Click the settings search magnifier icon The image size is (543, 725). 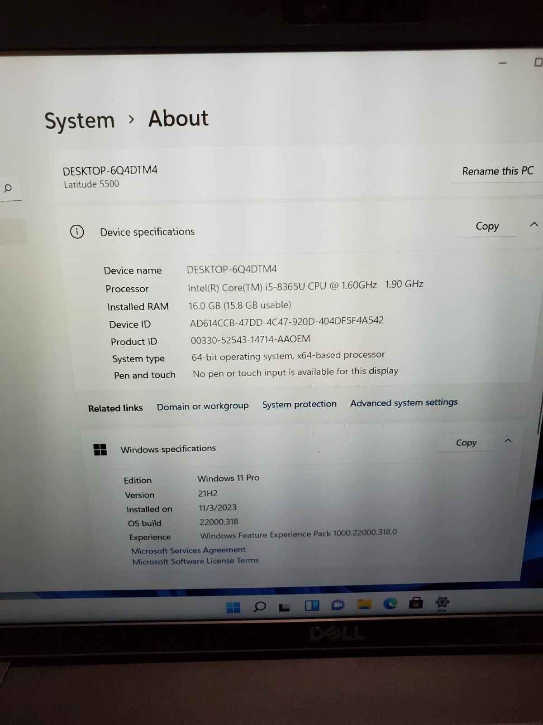[x=8, y=188]
